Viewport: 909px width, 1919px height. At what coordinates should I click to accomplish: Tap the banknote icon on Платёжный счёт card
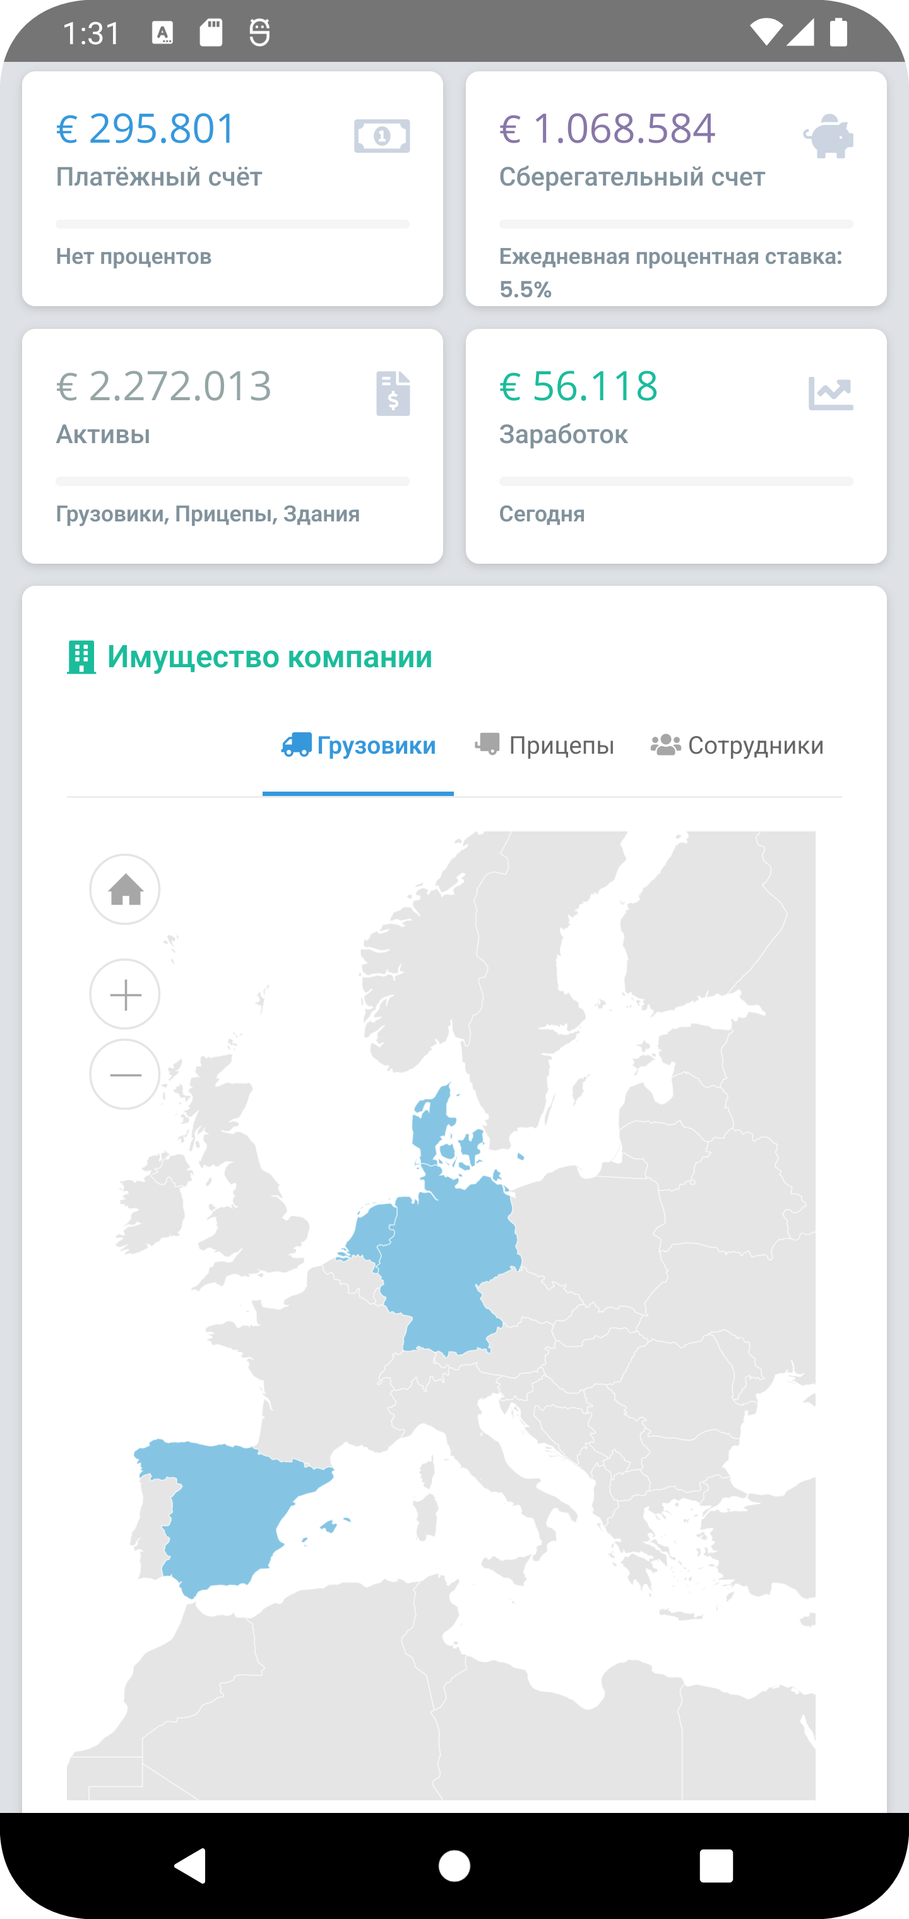[x=381, y=136]
